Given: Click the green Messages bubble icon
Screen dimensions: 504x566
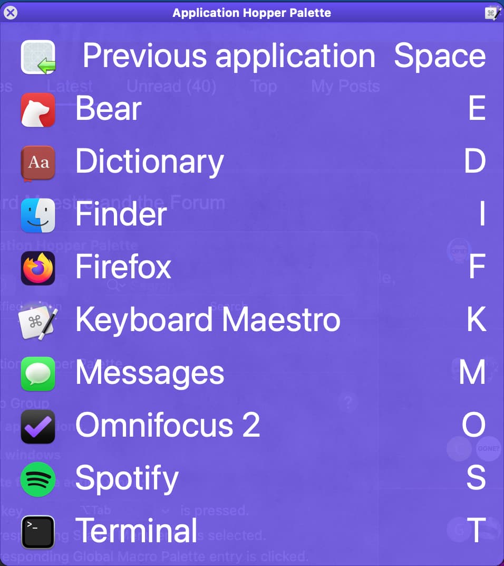Looking at the screenshot, I should coord(38,374).
